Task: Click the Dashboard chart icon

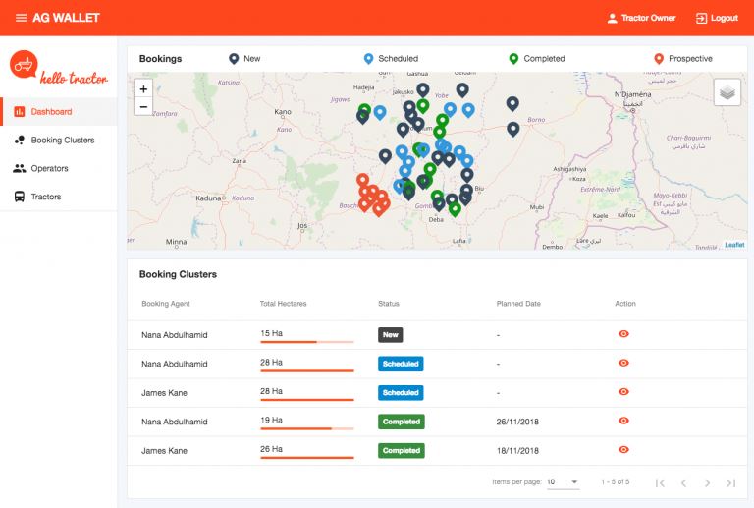Action: click(20, 112)
